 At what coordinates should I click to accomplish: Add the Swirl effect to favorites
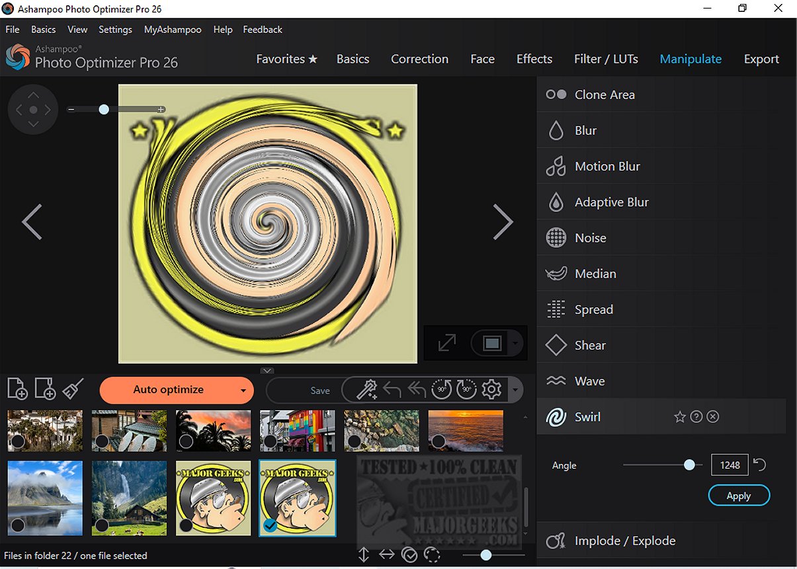tap(679, 417)
